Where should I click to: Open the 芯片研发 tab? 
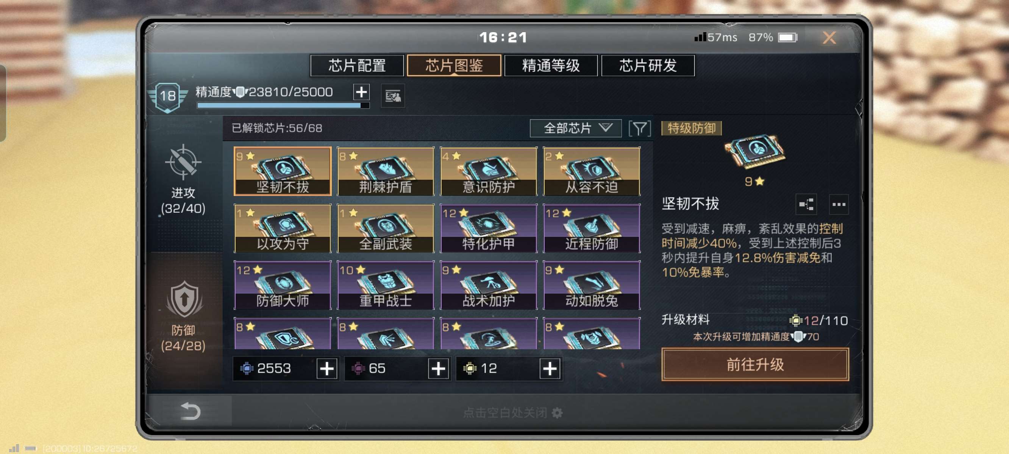(648, 65)
